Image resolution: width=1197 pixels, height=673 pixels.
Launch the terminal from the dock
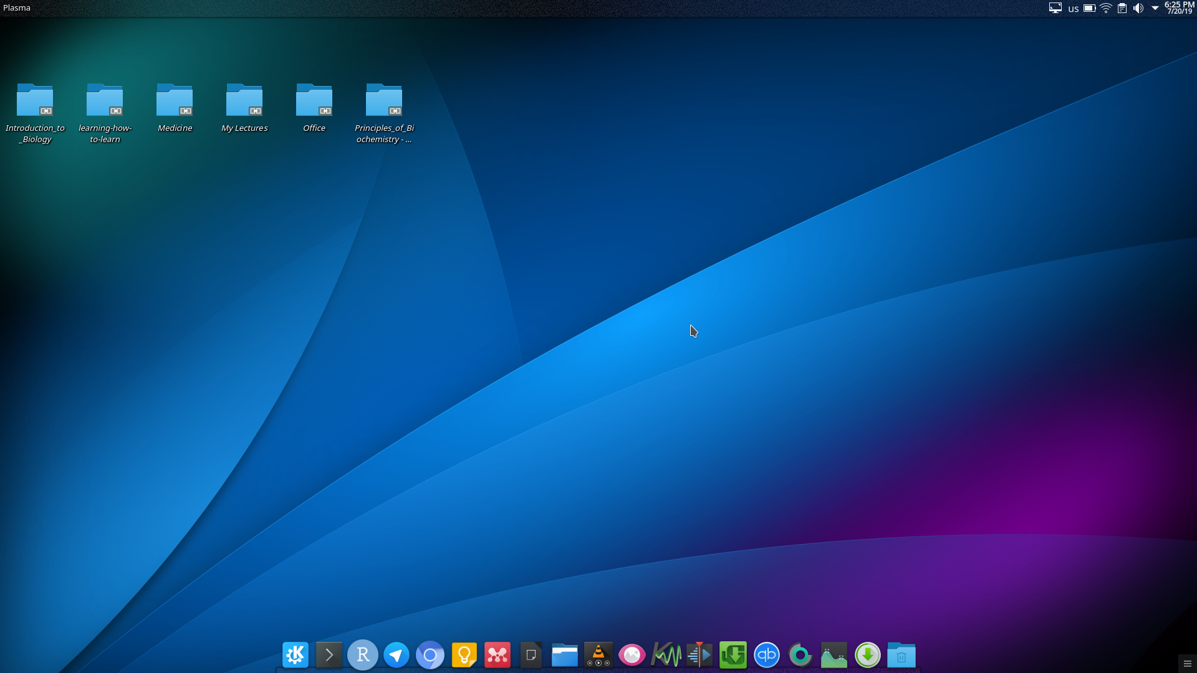pos(329,655)
